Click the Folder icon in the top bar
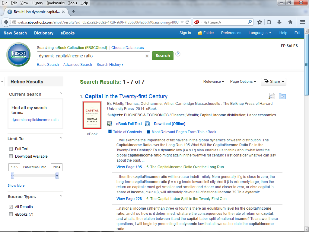Screen dimensions: 309x232 point(200,33)
